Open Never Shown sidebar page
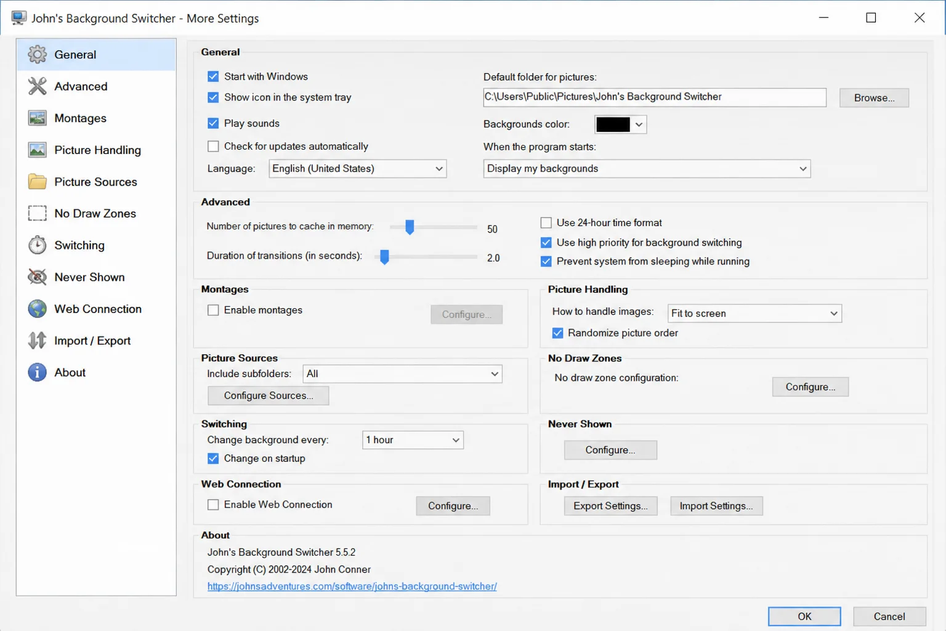 tap(96, 277)
